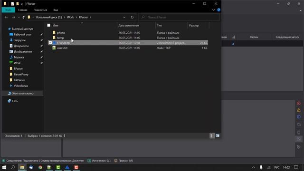Select the photo folder
Screen dimensions: 304x171
pyautogui.click(x=128, y=33)
